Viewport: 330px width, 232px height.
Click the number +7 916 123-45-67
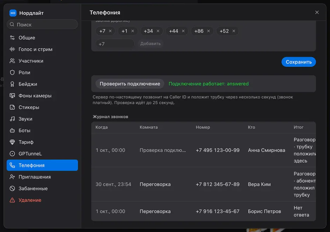[x=218, y=211]
